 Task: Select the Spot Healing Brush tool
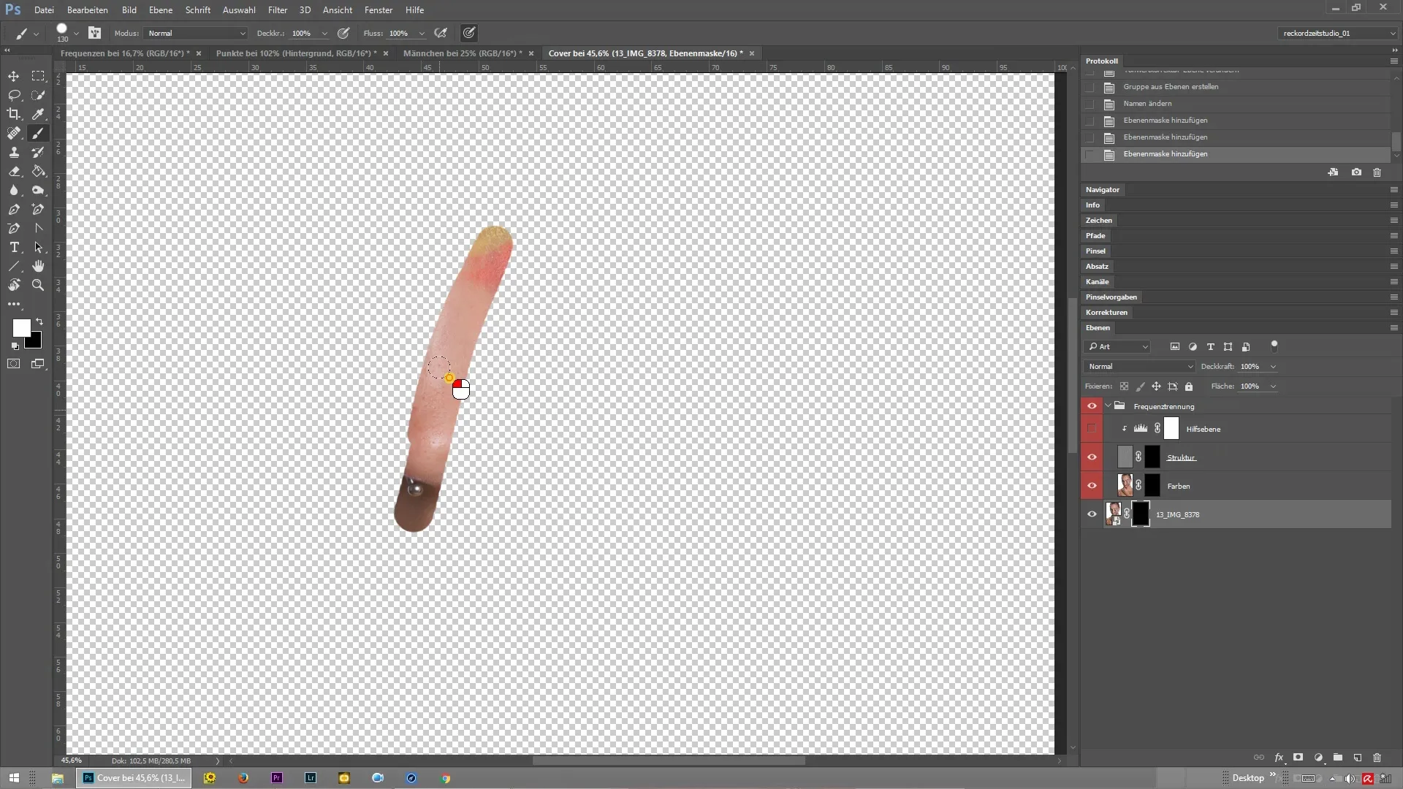[x=14, y=133]
